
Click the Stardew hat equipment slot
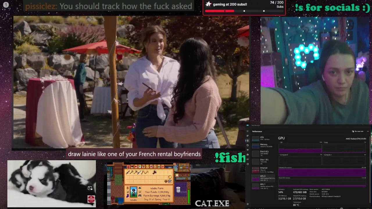tap(140, 188)
